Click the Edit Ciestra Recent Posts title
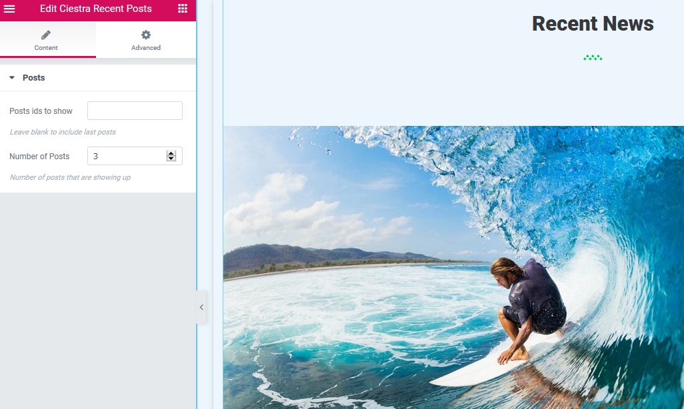 [x=96, y=9]
